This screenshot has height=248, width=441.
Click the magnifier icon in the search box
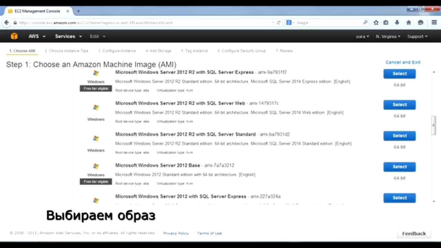click(x=365, y=22)
